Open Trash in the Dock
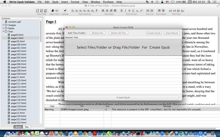The height and width of the screenshot is (137, 220). (x=213, y=133)
